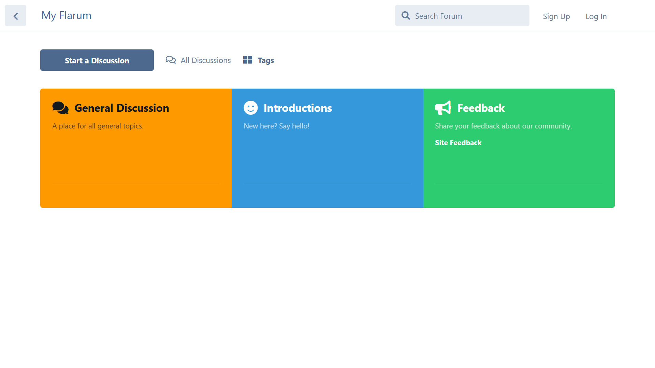Start a Discussion
This screenshot has height=368, width=655.
coord(97,60)
